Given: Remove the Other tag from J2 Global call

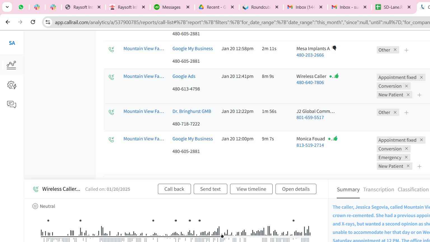Looking at the screenshot, I should click(395, 112).
